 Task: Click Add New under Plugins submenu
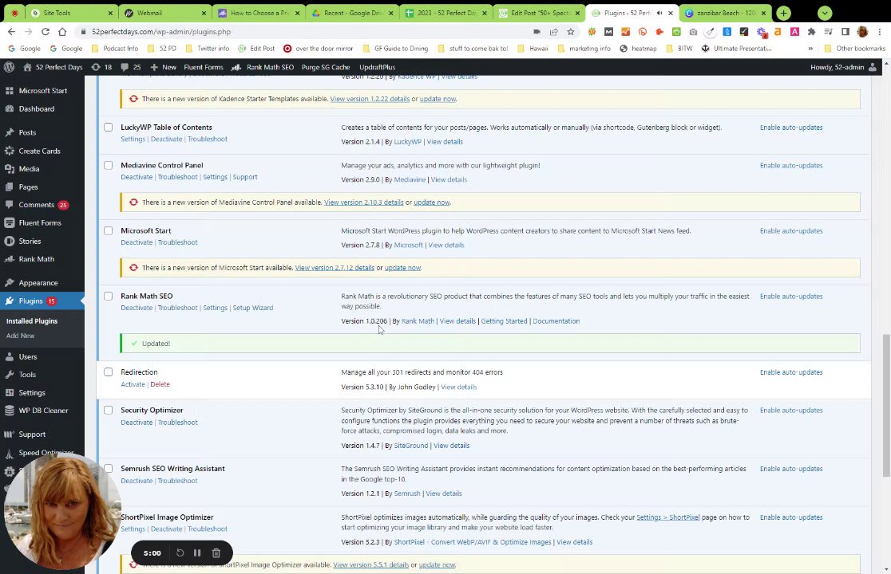(21, 336)
